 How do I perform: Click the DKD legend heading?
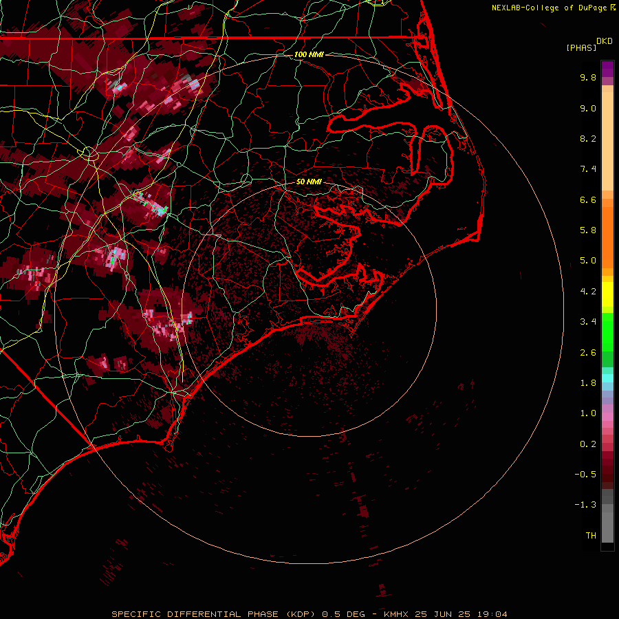coord(605,41)
